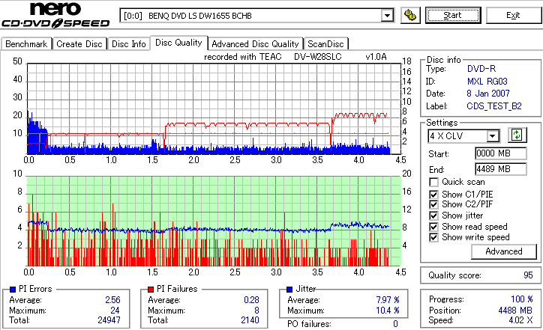The image size is (543, 330).
Task: Click the blue PI Errors legend square
Action: (13, 290)
